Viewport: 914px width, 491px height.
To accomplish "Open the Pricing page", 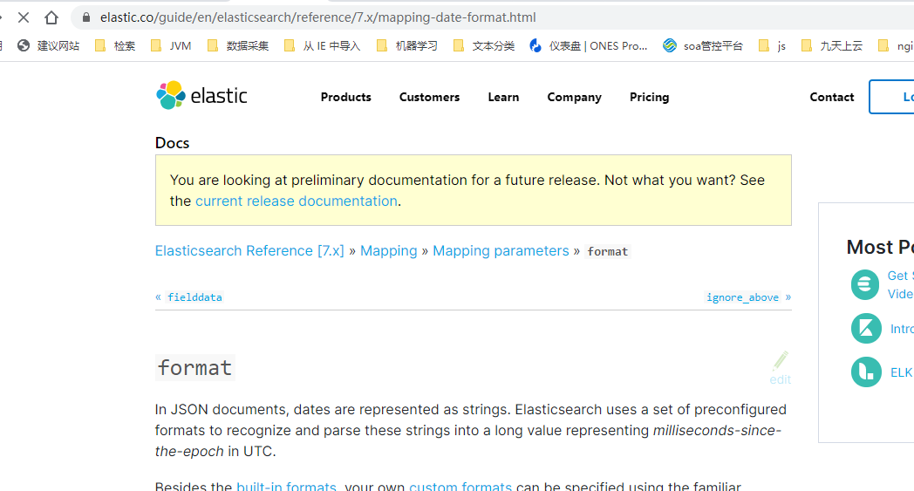I will 650,98.
